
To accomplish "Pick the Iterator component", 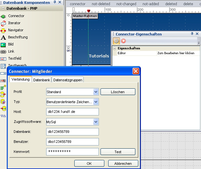I will [x=4, y=23].
